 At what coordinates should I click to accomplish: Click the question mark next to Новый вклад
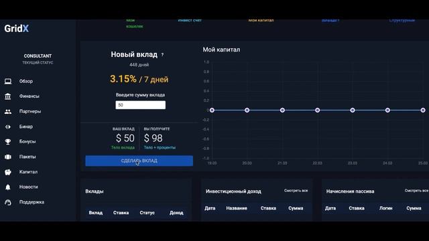(162, 55)
